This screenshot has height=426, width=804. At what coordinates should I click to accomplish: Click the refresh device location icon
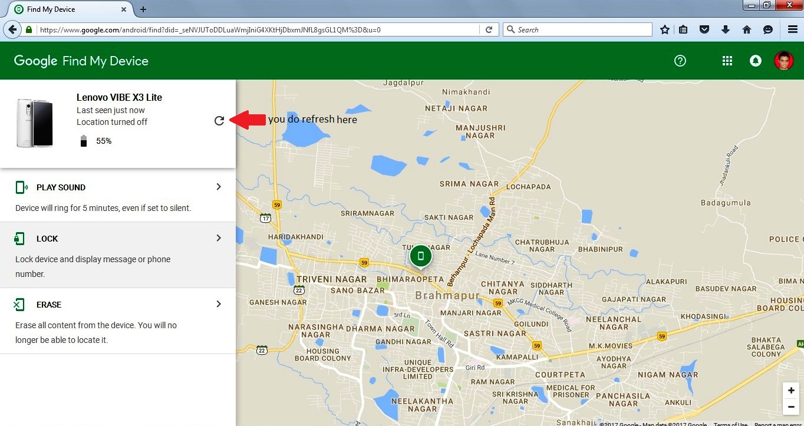click(x=219, y=120)
